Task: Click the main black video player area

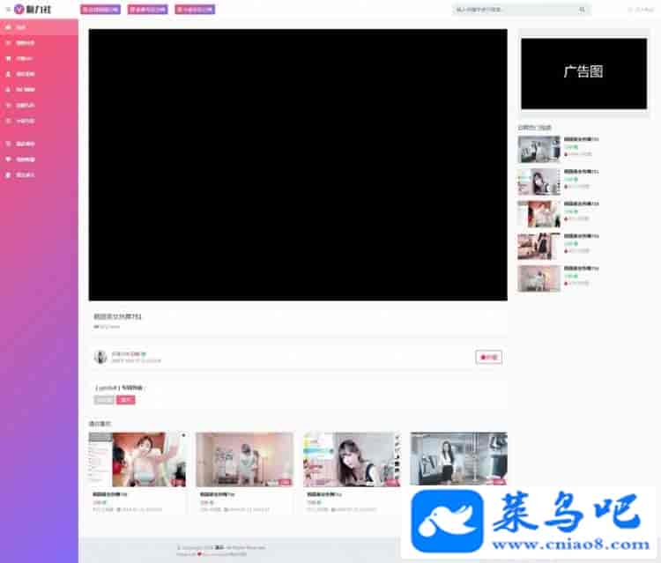Action: [298, 165]
